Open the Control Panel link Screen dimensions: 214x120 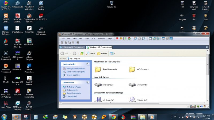(x=71, y=96)
